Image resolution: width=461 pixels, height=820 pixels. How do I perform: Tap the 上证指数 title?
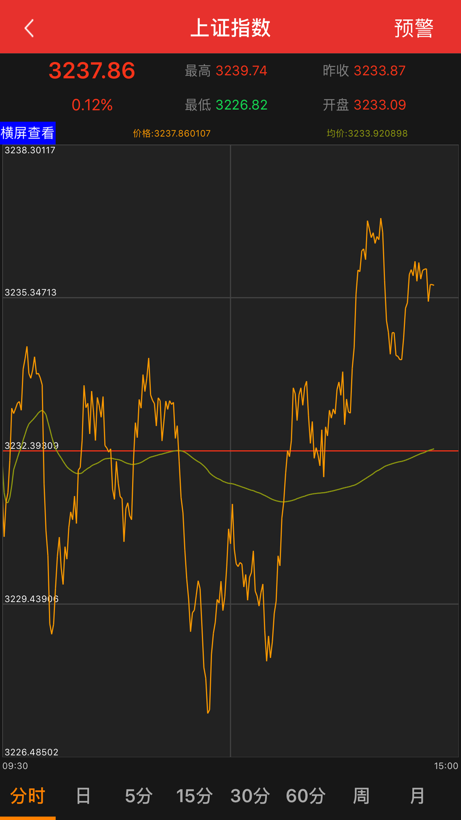(230, 28)
